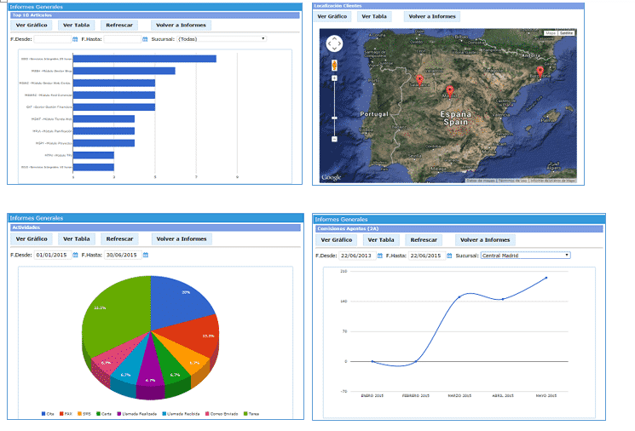
Task: Click the Salamanca map marker pin
Action: tap(419, 81)
